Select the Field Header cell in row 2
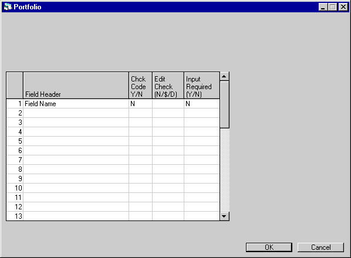 tap(76, 113)
